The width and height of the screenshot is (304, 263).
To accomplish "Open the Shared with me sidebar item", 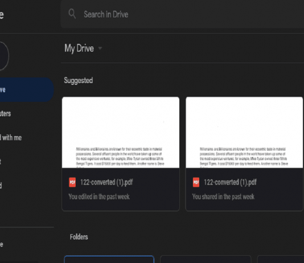I will 11,138.
